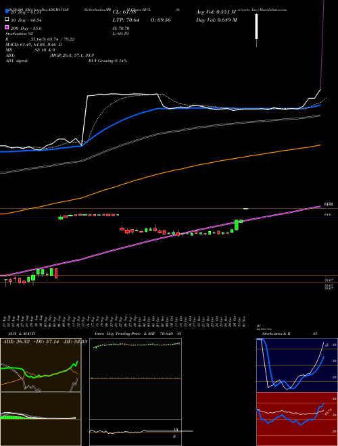
Task: Click the 61.6 price level label
Action: [x=327, y=215]
